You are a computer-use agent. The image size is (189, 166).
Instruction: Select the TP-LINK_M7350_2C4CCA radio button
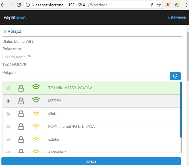[8, 88]
